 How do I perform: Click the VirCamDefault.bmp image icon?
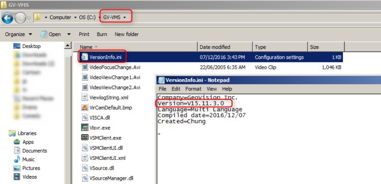[x=85, y=107]
